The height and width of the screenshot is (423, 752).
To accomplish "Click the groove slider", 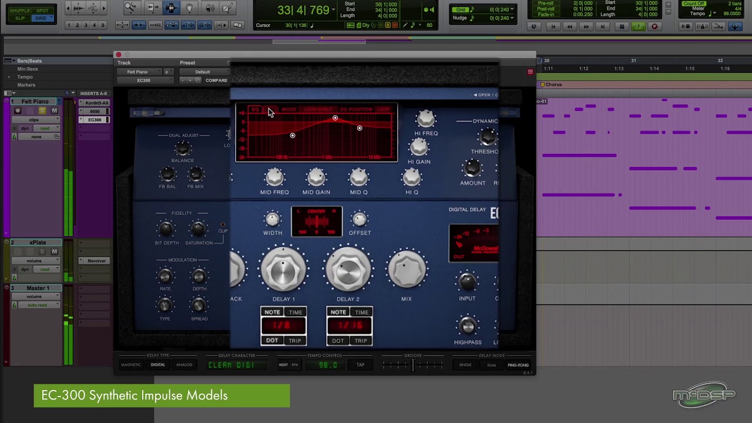I will pos(413,365).
